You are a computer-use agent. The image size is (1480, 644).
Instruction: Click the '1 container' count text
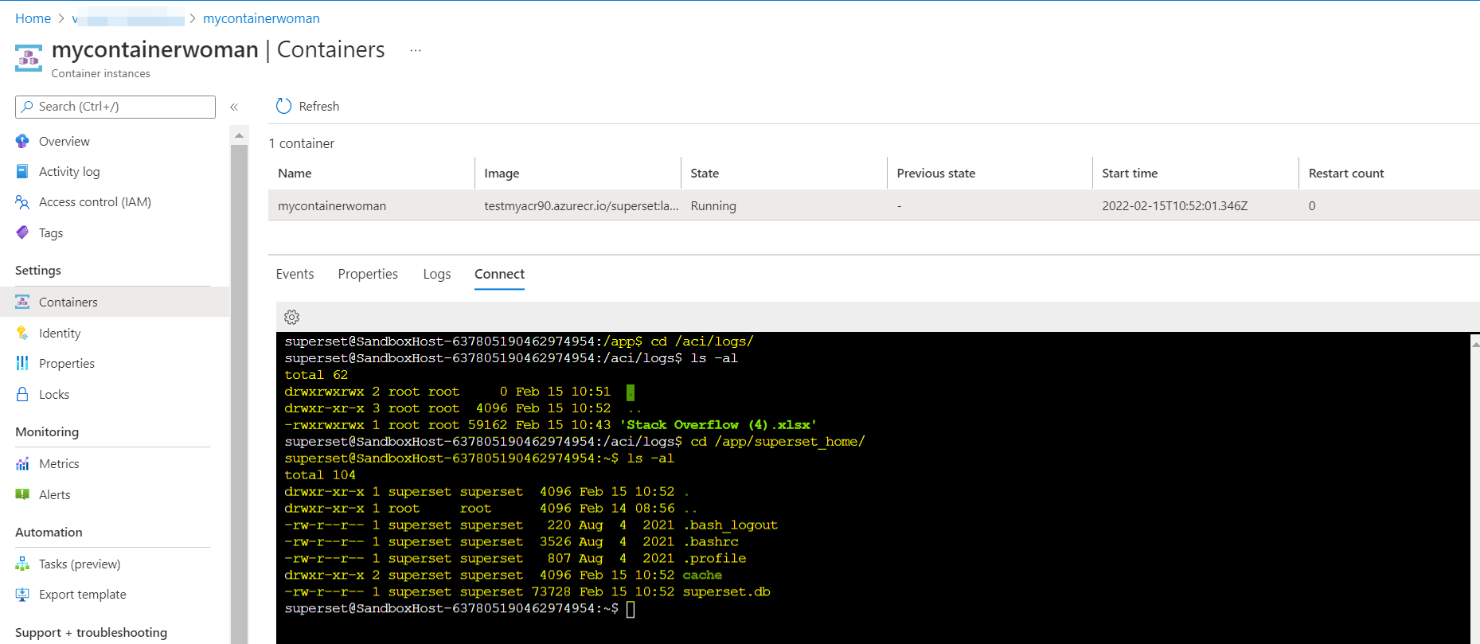[302, 143]
